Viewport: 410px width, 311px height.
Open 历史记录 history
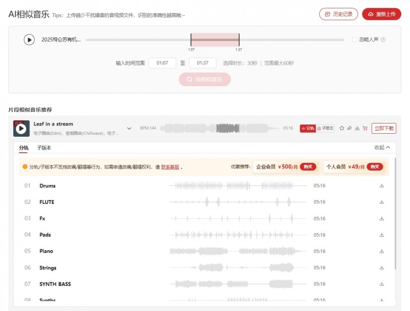pos(338,14)
